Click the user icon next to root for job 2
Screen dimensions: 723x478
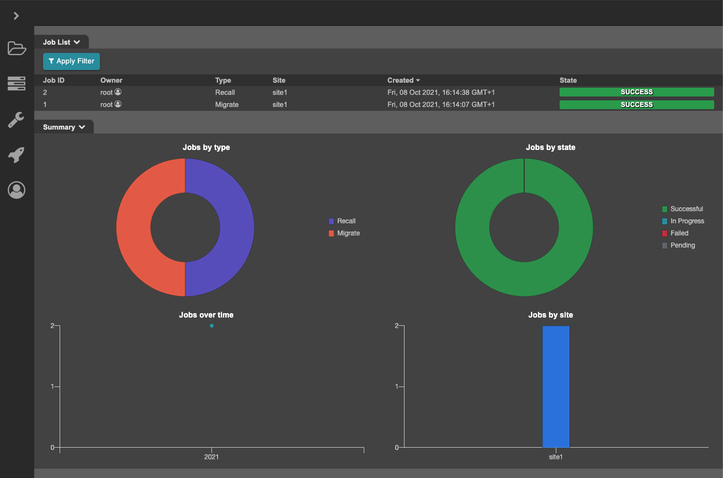pyautogui.click(x=118, y=92)
